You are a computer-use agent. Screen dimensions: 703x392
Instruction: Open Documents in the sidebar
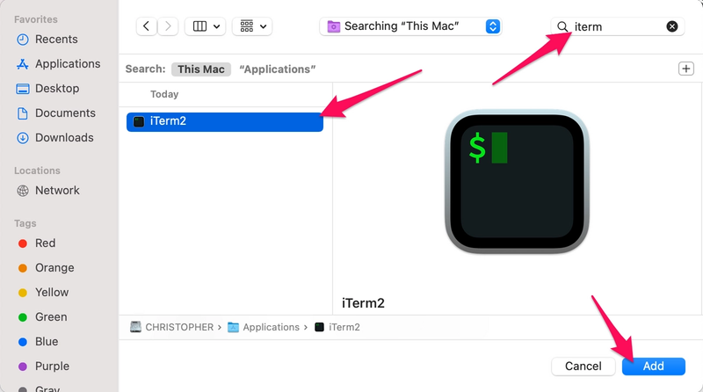coord(65,113)
